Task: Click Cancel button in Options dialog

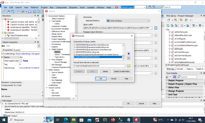Action: pyautogui.click(x=141, y=103)
